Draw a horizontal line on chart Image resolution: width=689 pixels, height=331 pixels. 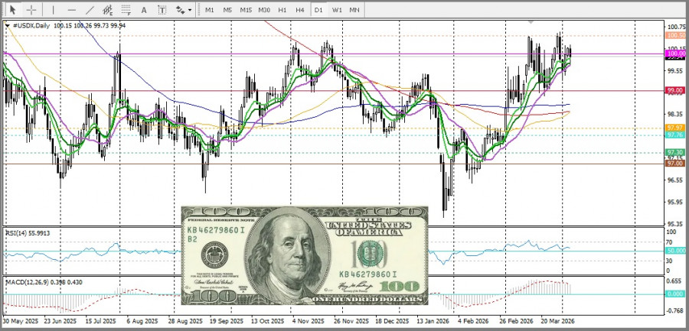click(72, 10)
